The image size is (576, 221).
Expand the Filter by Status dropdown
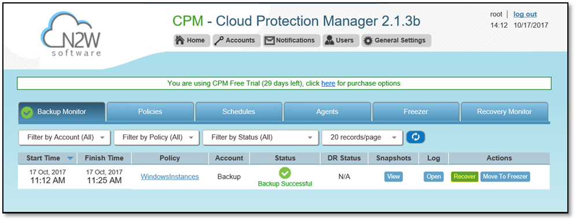260,138
